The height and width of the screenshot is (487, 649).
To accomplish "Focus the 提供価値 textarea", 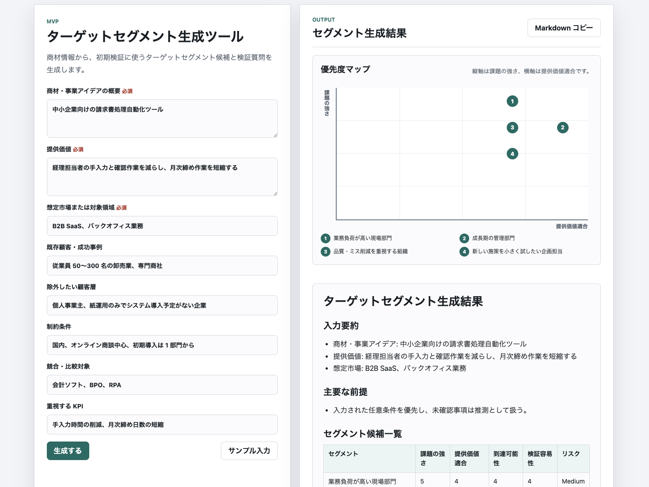I will 162,177.
